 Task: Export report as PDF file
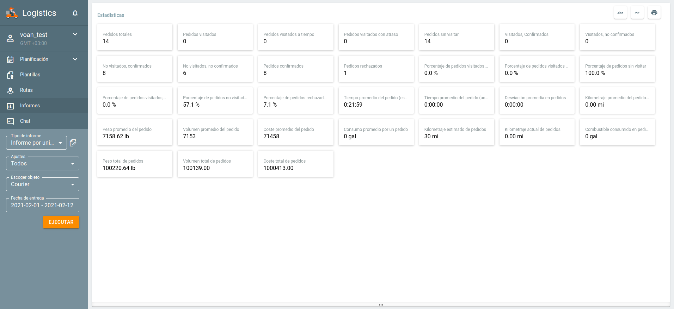(637, 13)
